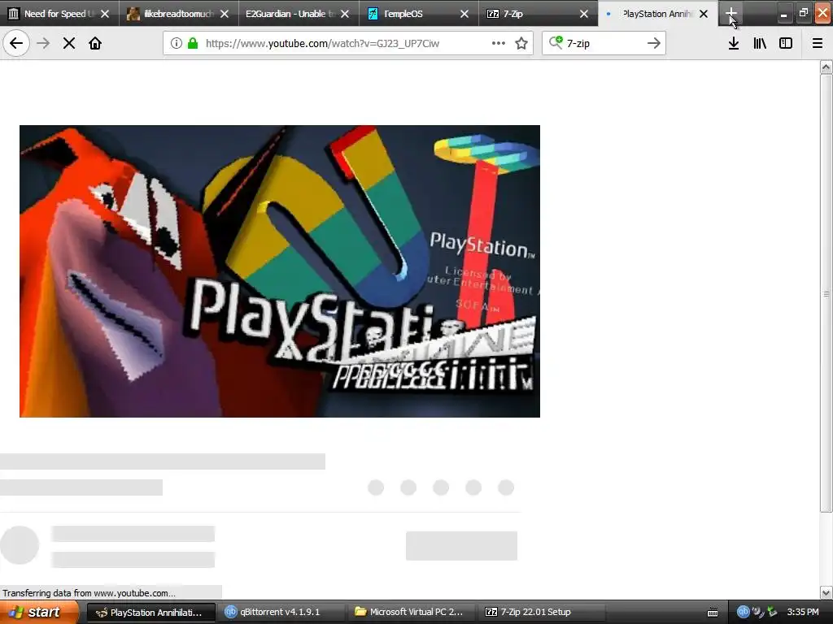Open qBittorrent v4.1.9.1 from taskbar
The width and height of the screenshot is (833, 624).
[x=281, y=612]
